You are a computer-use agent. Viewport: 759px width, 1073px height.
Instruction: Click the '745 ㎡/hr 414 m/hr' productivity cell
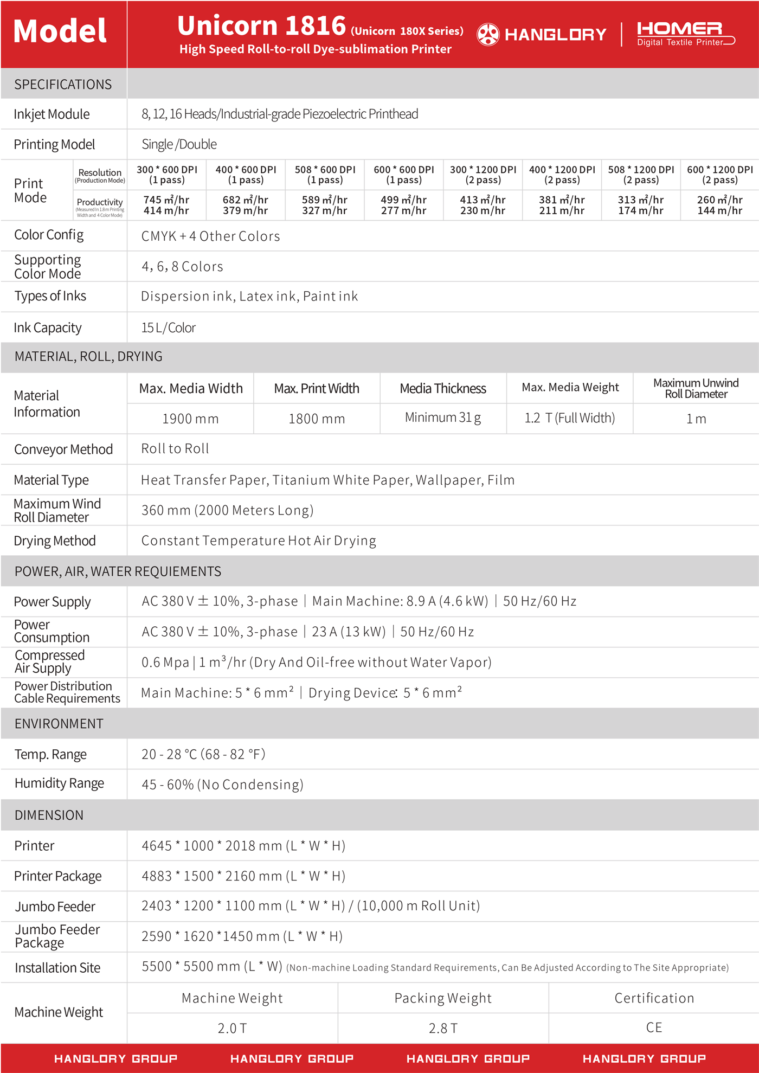click(x=166, y=205)
